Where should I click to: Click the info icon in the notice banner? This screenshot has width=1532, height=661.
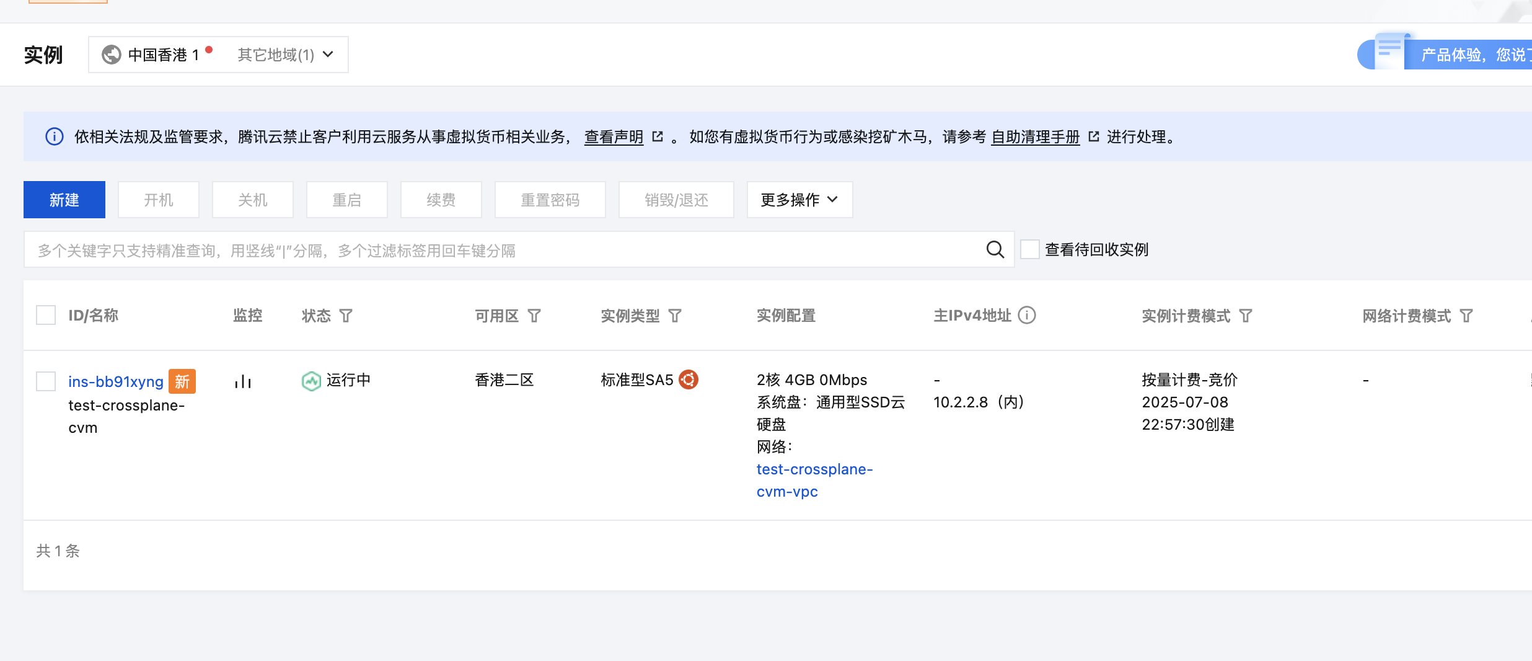pyautogui.click(x=55, y=136)
